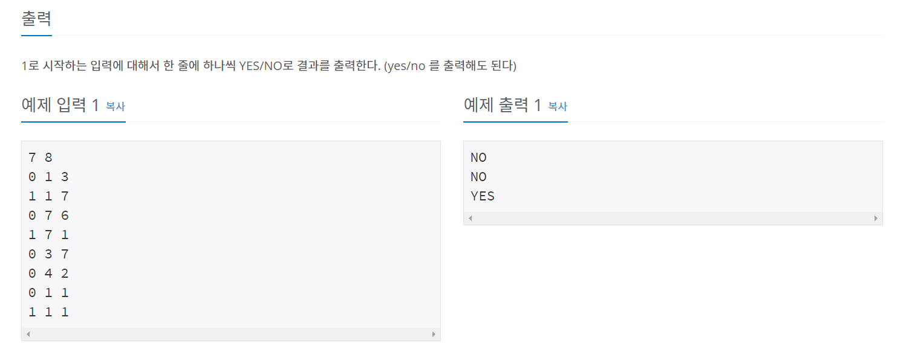Copy sample output 1 via 복사 link
Viewport: 906px width, 352px height.
click(557, 106)
